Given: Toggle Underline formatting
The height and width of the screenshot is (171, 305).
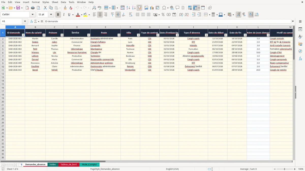Looking at the screenshot, I should coord(69,15).
